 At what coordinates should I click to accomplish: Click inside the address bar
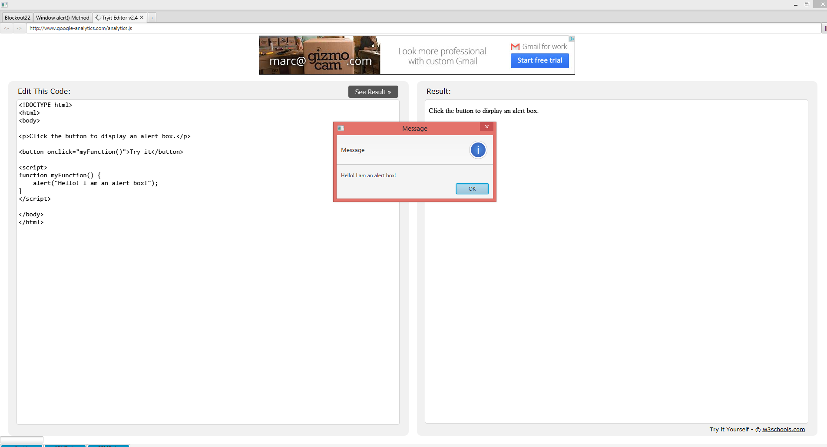coord(174,28)
